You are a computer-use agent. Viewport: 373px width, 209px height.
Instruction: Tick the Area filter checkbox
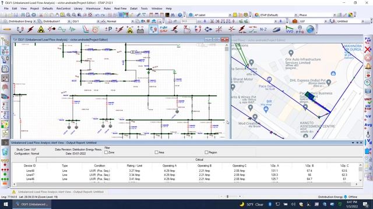(156, 152)
